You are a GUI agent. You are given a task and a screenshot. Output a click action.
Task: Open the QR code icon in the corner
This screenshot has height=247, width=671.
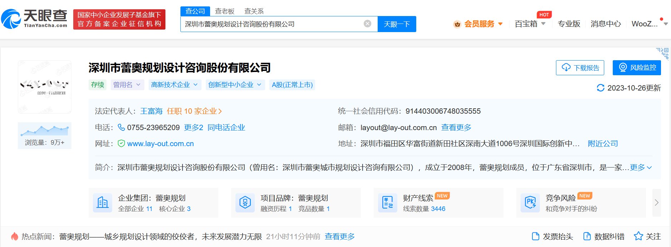coord(663,53)
